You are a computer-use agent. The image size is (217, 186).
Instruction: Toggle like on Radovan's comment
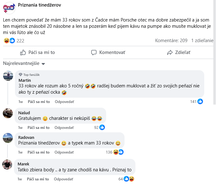(39, 152)
